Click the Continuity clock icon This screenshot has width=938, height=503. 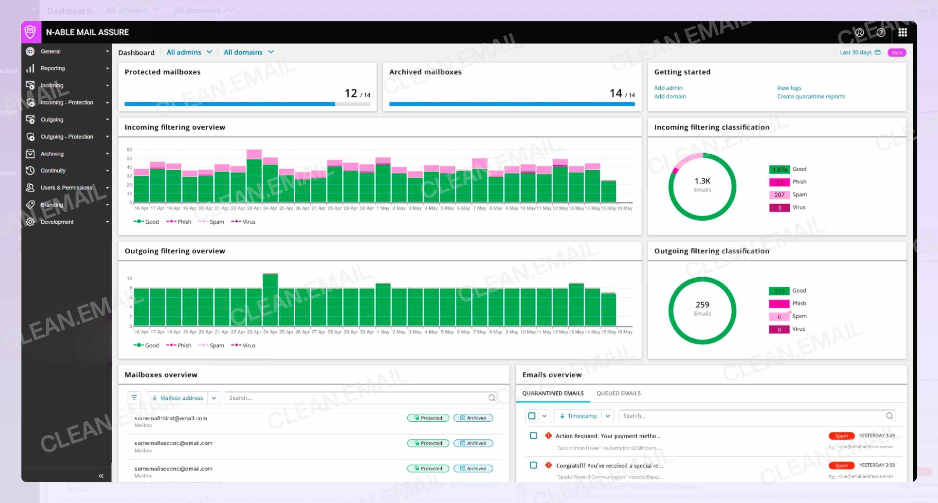(30, 171)
